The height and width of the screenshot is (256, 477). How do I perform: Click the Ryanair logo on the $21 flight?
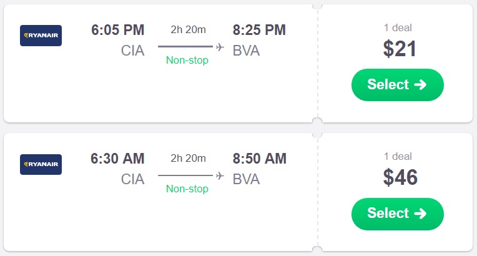(x=41, y=36)
